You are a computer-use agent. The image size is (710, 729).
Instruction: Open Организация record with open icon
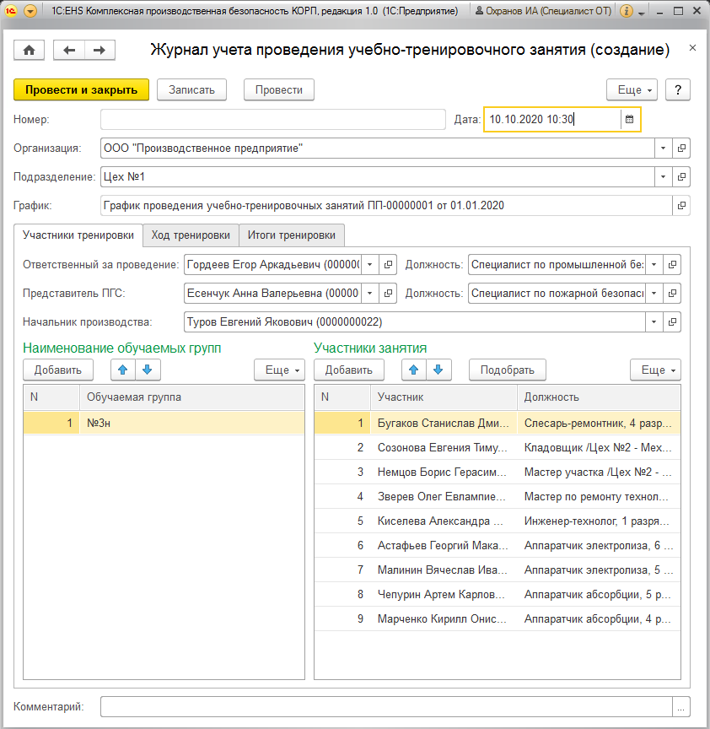[x=681, y=148]
